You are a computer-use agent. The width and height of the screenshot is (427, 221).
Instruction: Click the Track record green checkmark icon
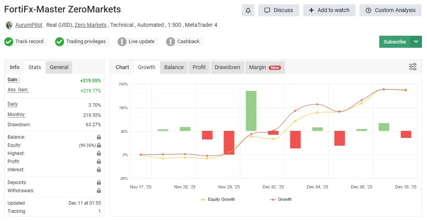tap(9, 42)
